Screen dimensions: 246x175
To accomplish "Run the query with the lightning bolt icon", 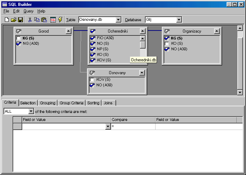I will (60, 20).
